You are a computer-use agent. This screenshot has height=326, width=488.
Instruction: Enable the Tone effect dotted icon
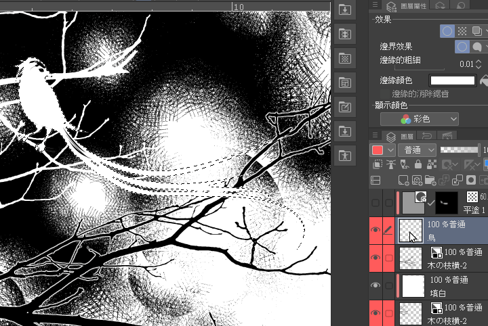(x=462, y=31)
